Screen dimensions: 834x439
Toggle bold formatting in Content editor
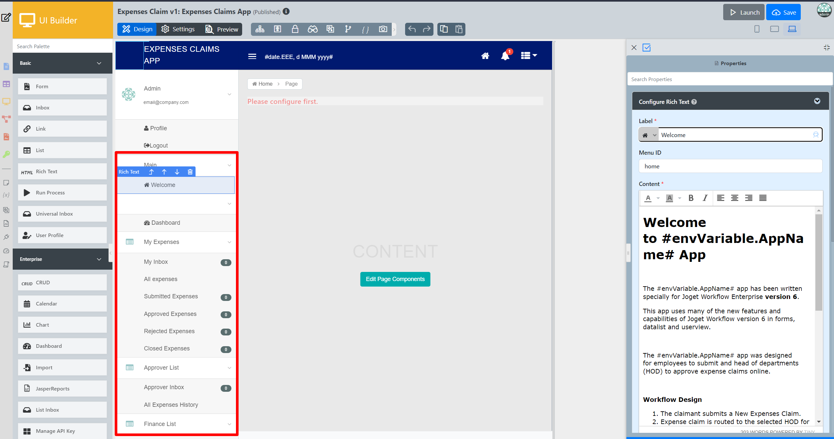point(691,198)
